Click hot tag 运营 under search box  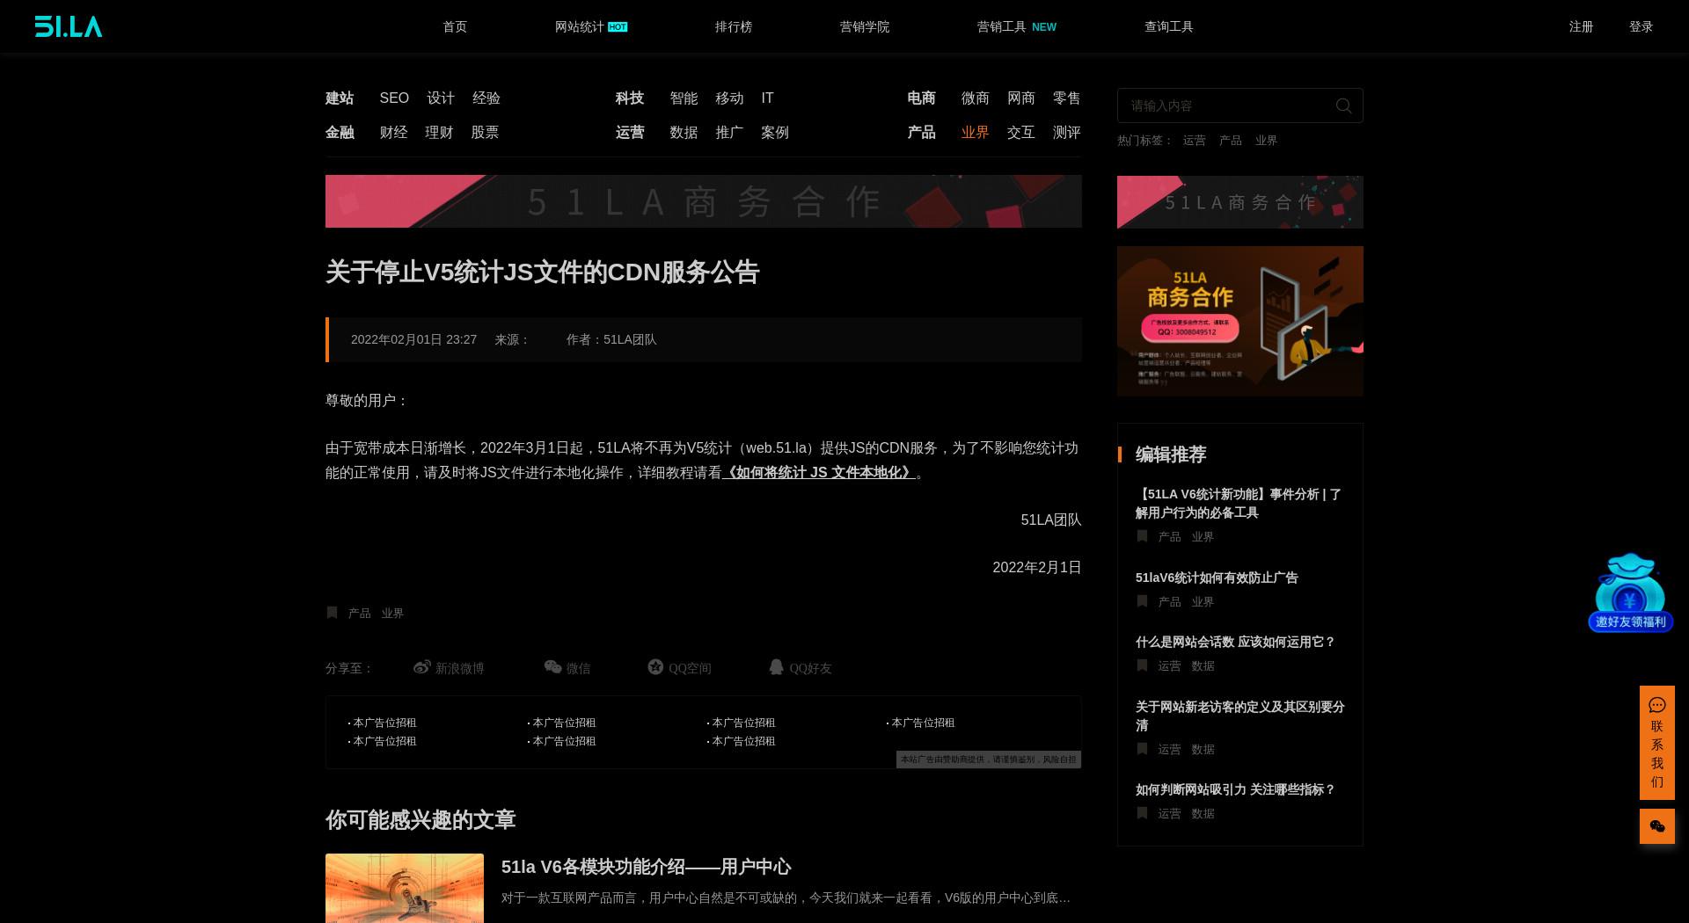tap(1194, 140)
